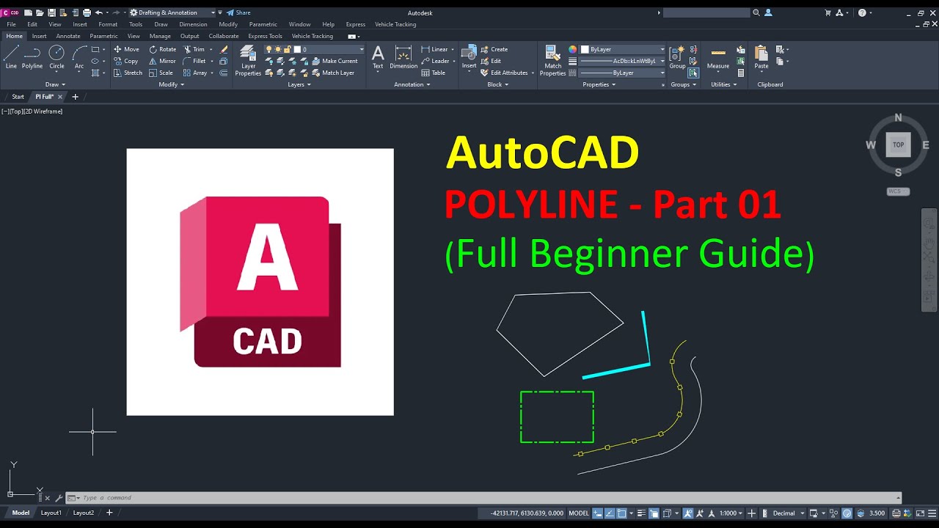Open the Format menu

(x=108, y=24)
